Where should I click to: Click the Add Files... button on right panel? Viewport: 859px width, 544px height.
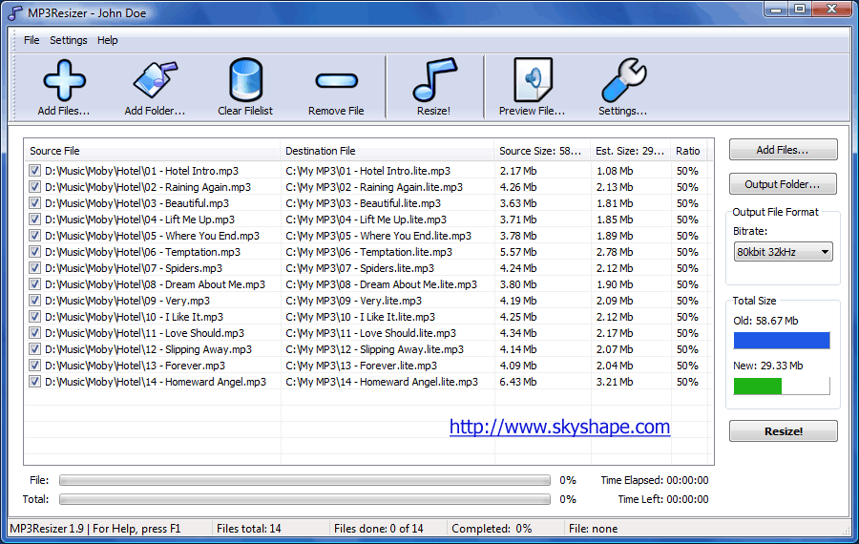click(x=783, y=150)
